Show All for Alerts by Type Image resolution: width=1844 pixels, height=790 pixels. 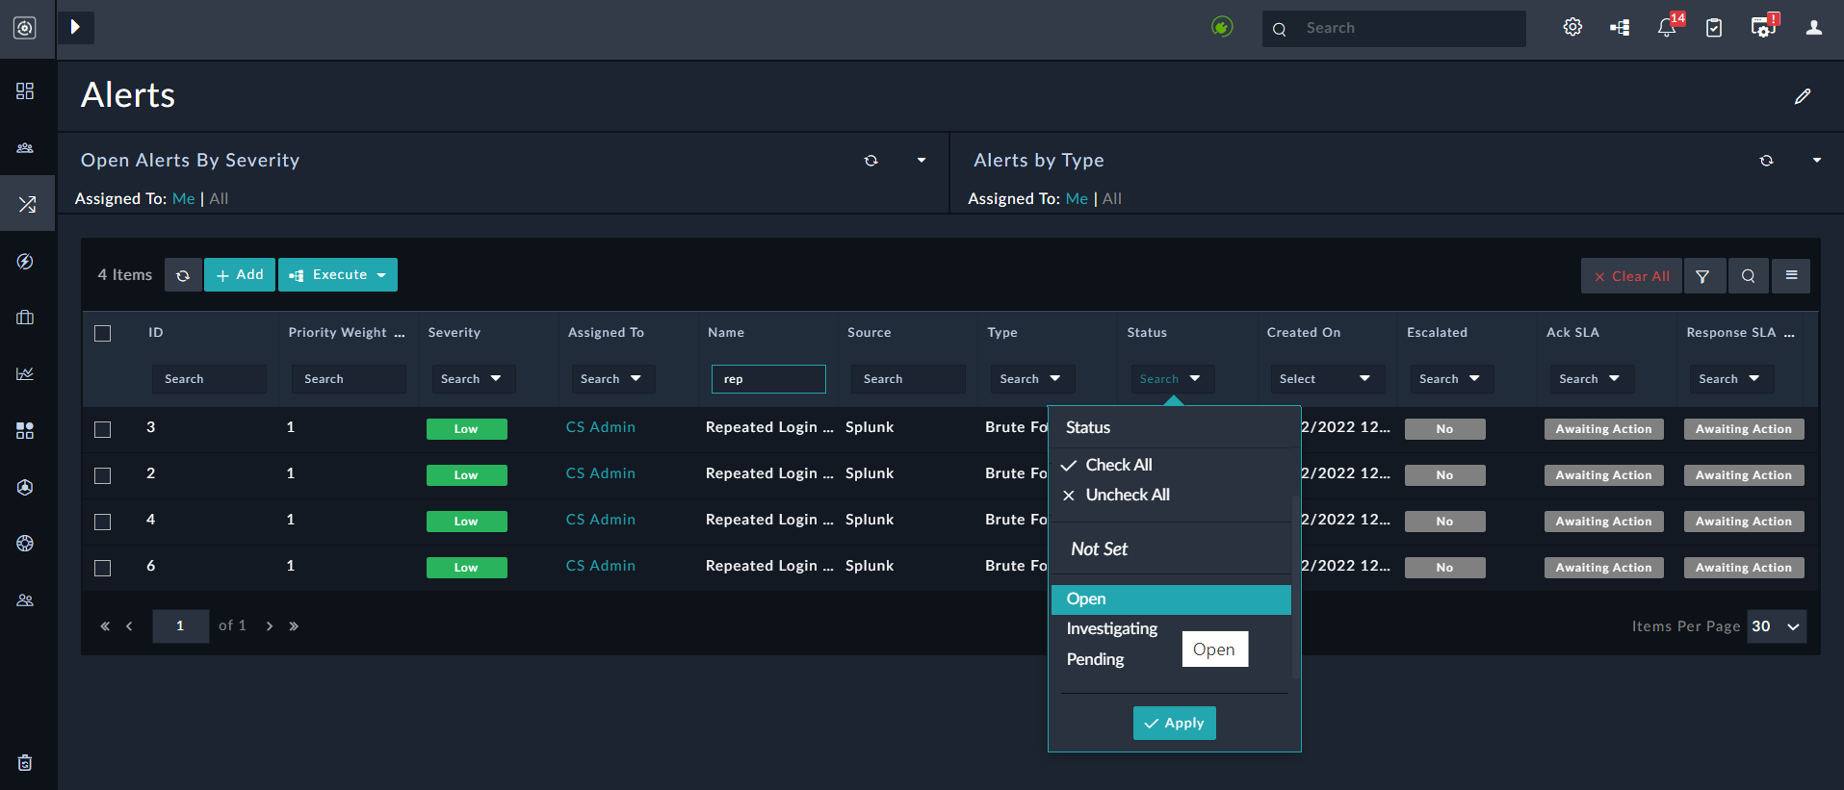pyautogui.click(x=1112, y=199)
